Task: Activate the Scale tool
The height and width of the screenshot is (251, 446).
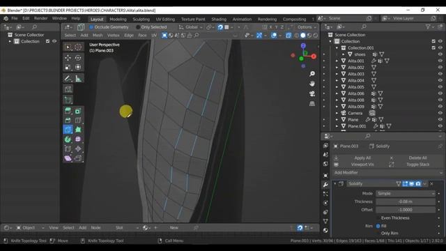Action: (68, 67)
